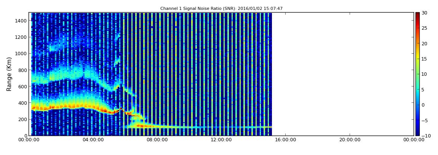Click the colorbar value 30

pos(425,13)
